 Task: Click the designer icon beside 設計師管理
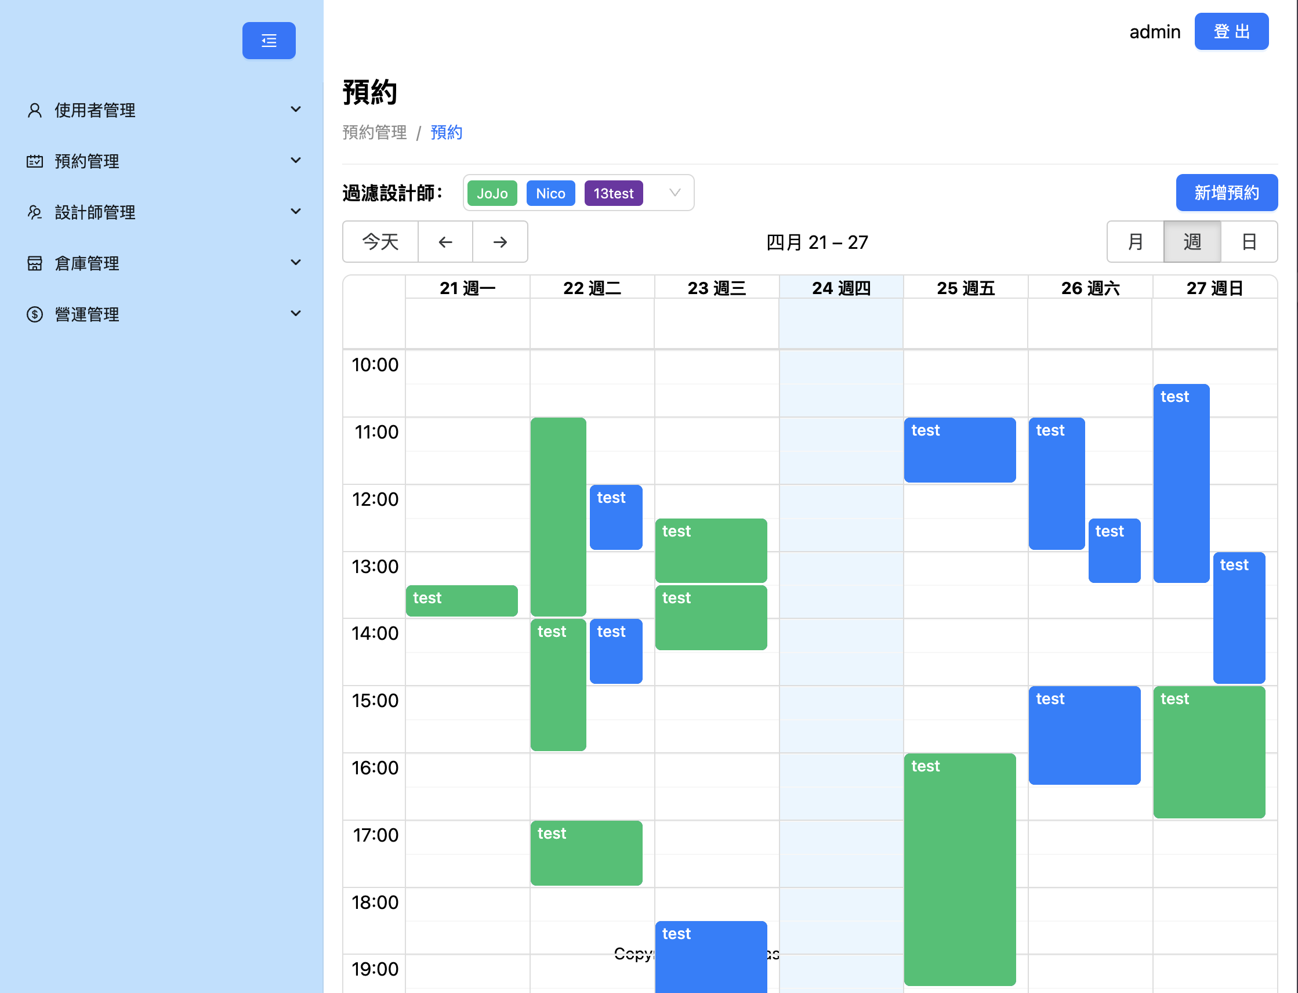point(34,212)
